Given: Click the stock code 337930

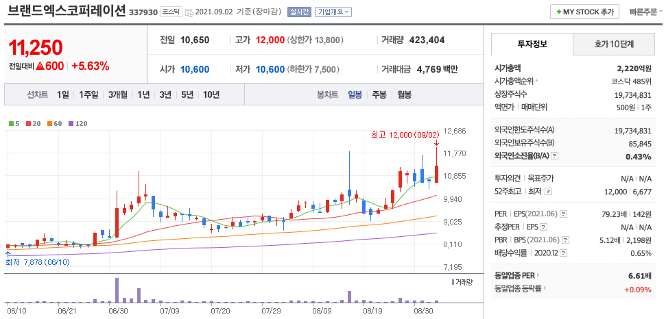Looking at the screenshot, I should [x=143, y=13].
